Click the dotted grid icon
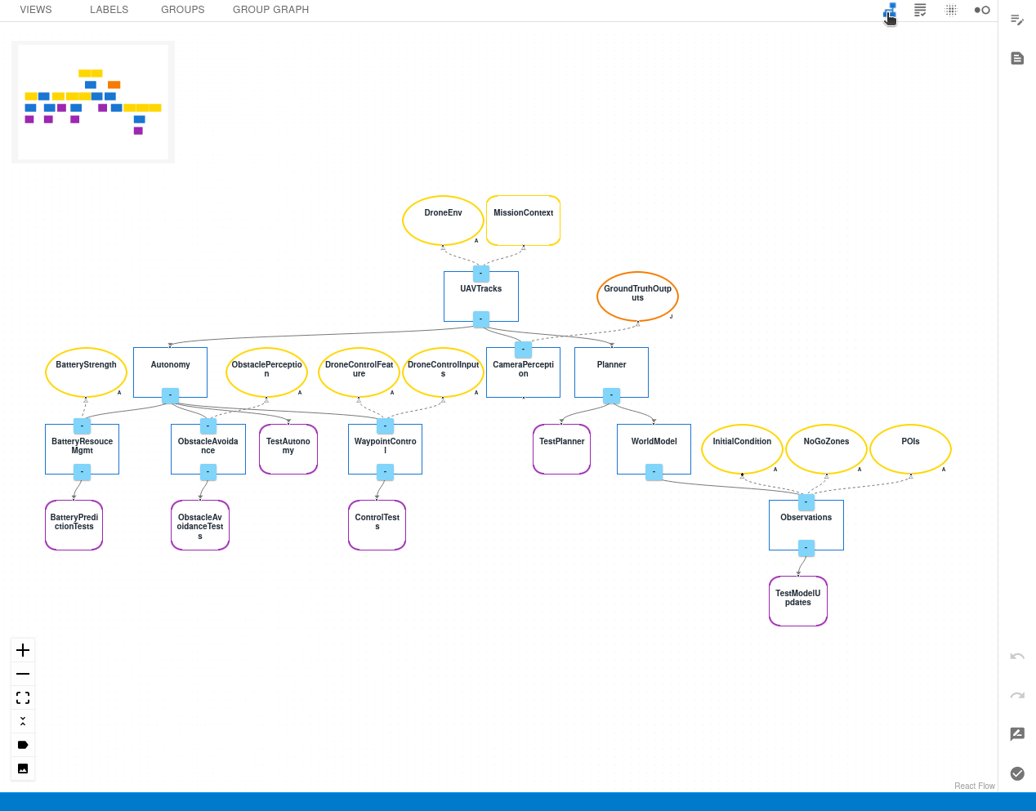The image size is (1036, 811). [x=951, y=10]
